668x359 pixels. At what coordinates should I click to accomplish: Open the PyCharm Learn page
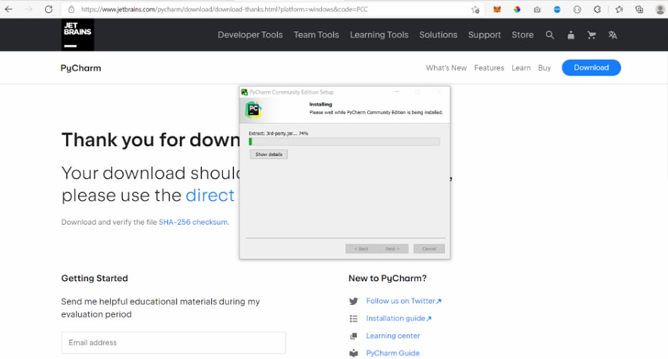click(521, 68)
